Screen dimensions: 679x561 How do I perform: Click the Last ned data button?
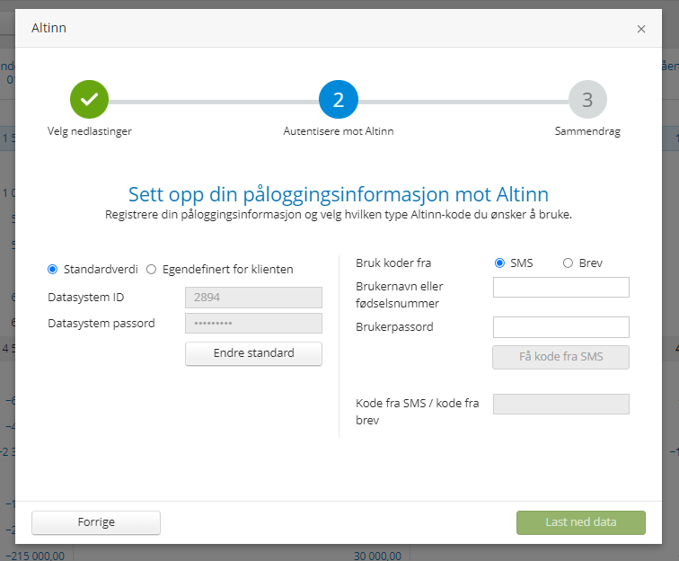[581, 522]
